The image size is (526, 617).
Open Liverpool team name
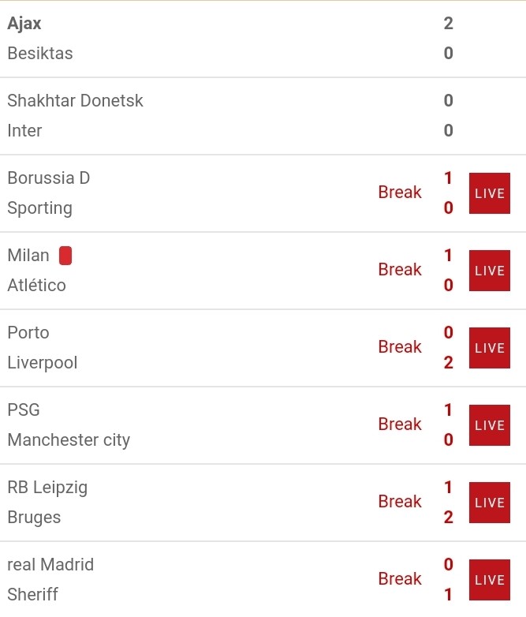click(x=43, y=363)
